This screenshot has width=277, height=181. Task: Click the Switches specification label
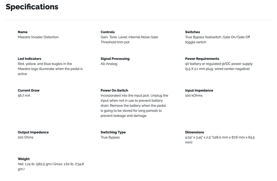[193, 32]
